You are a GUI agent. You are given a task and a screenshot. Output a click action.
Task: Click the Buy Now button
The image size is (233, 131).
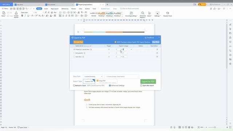pos(155,42)
